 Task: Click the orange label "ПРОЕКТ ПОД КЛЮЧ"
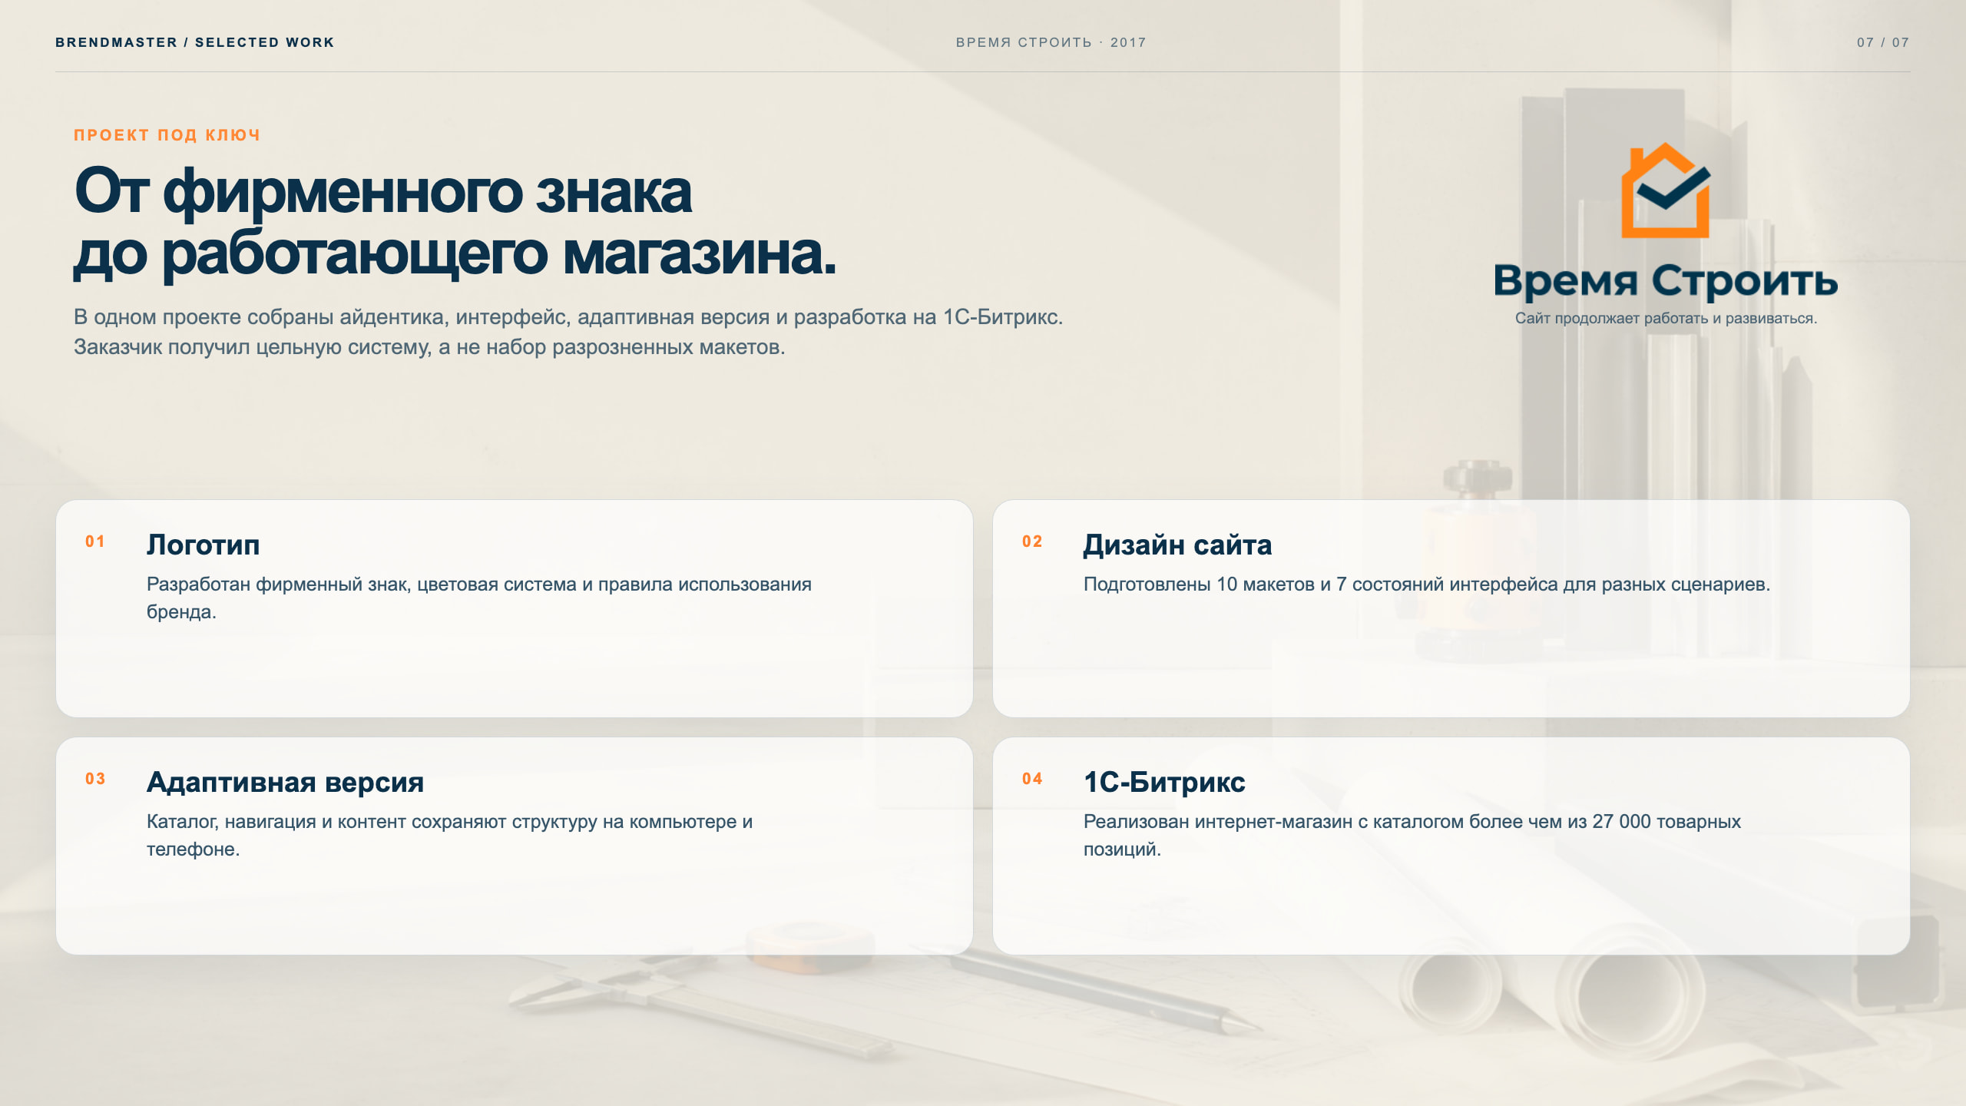click(167, 135)
